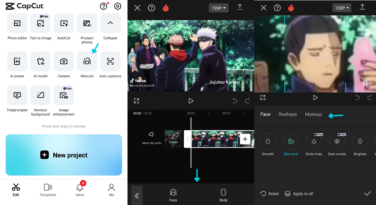Edit the Cover thumbnail
The width and height of the screenshot is (376, 205).
(173, 139)
